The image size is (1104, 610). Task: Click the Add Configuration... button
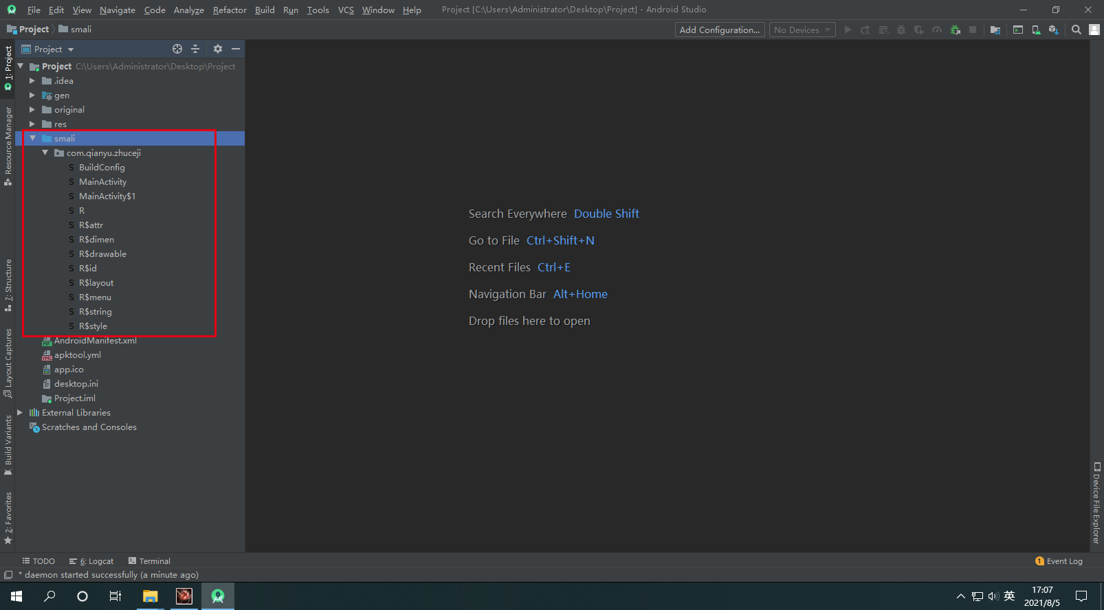pos(720,30)
